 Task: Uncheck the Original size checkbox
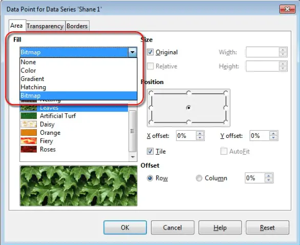(x=150, y=52)
